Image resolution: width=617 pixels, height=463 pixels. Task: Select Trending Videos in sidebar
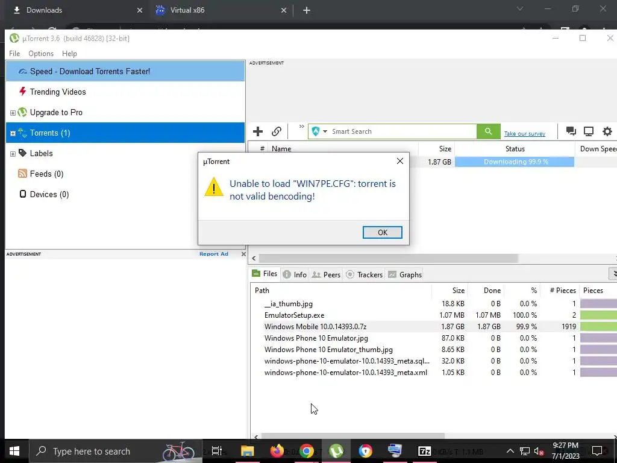coord(57,92)
